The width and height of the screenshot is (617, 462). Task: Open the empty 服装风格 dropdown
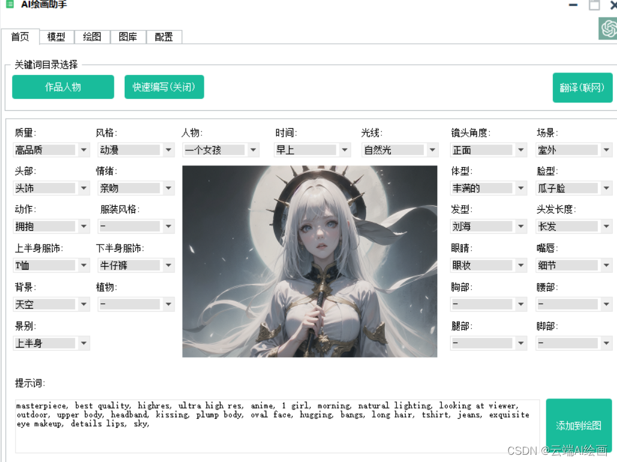coord(136,226)
